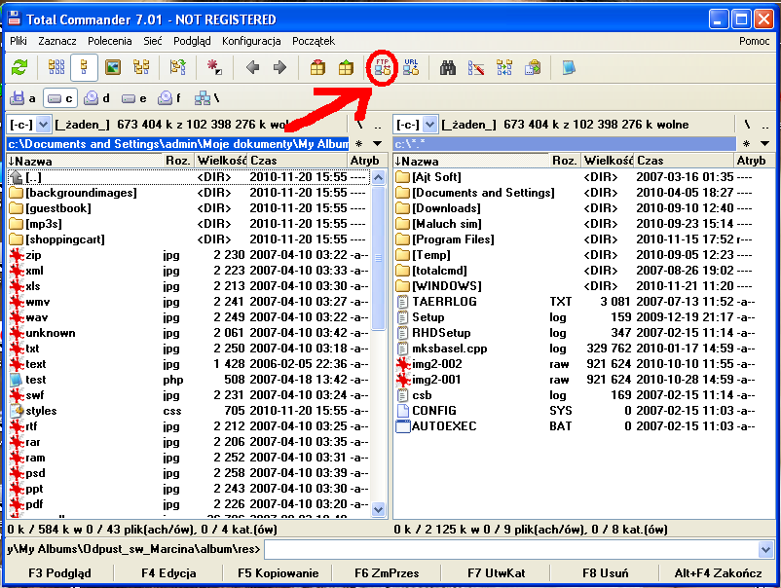
Task: Open the Polecenia menu
Action: coord(109,41)
